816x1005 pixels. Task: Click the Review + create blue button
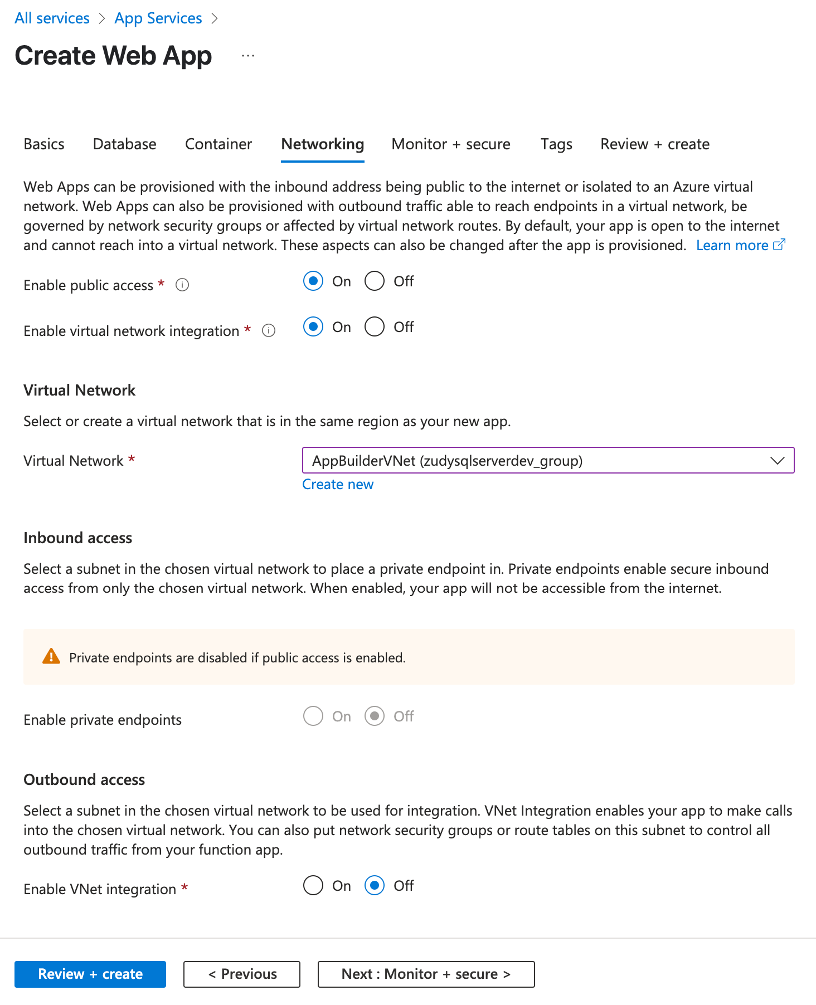click(90, 974)
